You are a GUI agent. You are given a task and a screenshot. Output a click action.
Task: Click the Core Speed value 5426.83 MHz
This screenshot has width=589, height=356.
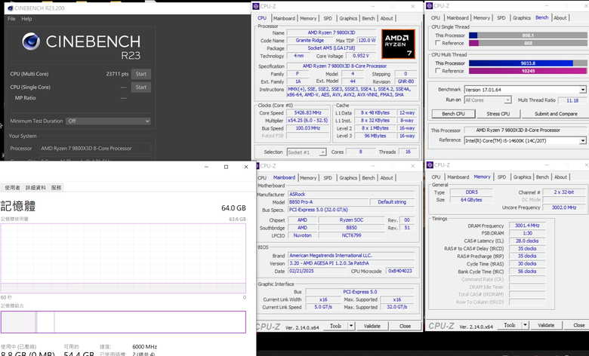(x=308, y=113)
